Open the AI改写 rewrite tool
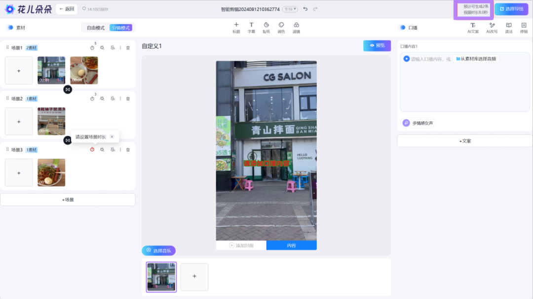533x299 pixels. [492, 28]
